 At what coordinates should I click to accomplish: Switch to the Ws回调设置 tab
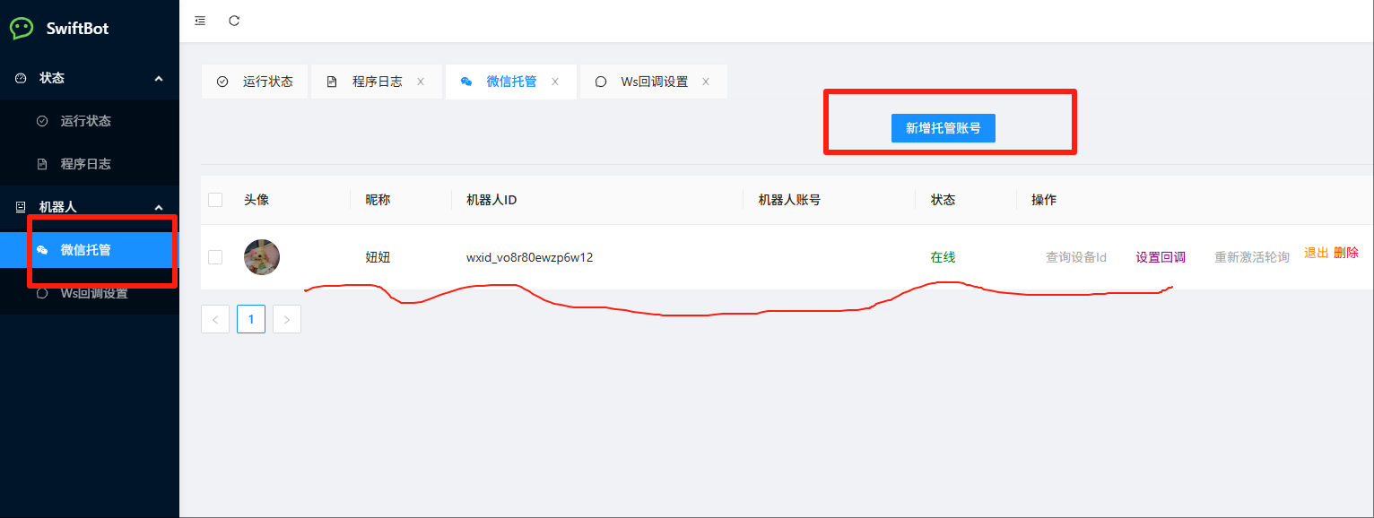[x=653, y=82]
